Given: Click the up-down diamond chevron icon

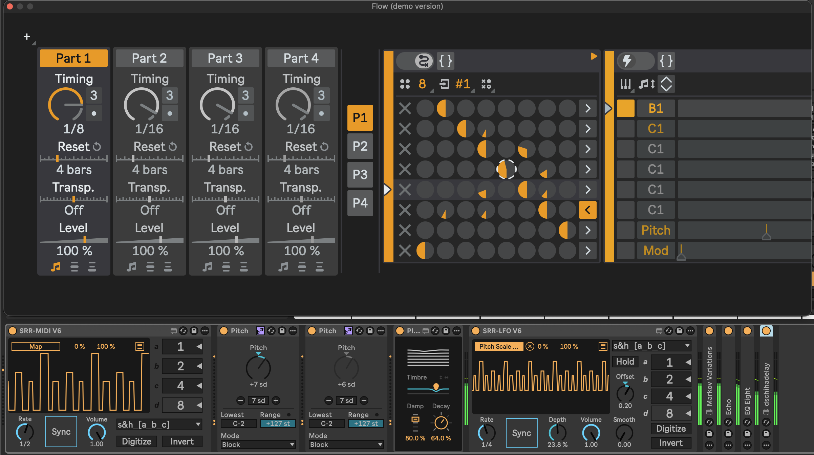Looking at the screenshot, I should click(666, 84).
